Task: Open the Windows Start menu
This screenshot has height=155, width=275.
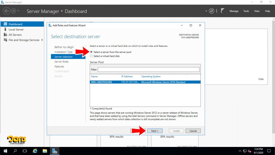Action: [x=5, y=151]
